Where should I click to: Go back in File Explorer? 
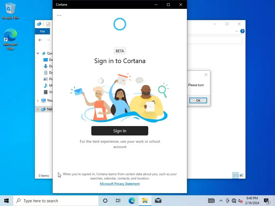coord(40,40)
